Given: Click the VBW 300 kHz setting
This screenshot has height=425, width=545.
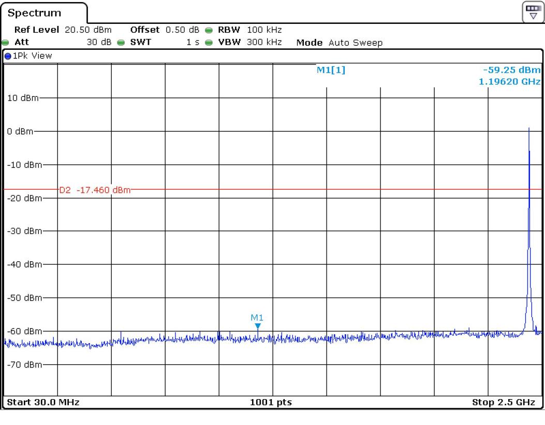Looking at the screenshot, I should pyautogui.click(x=249, y=42).
